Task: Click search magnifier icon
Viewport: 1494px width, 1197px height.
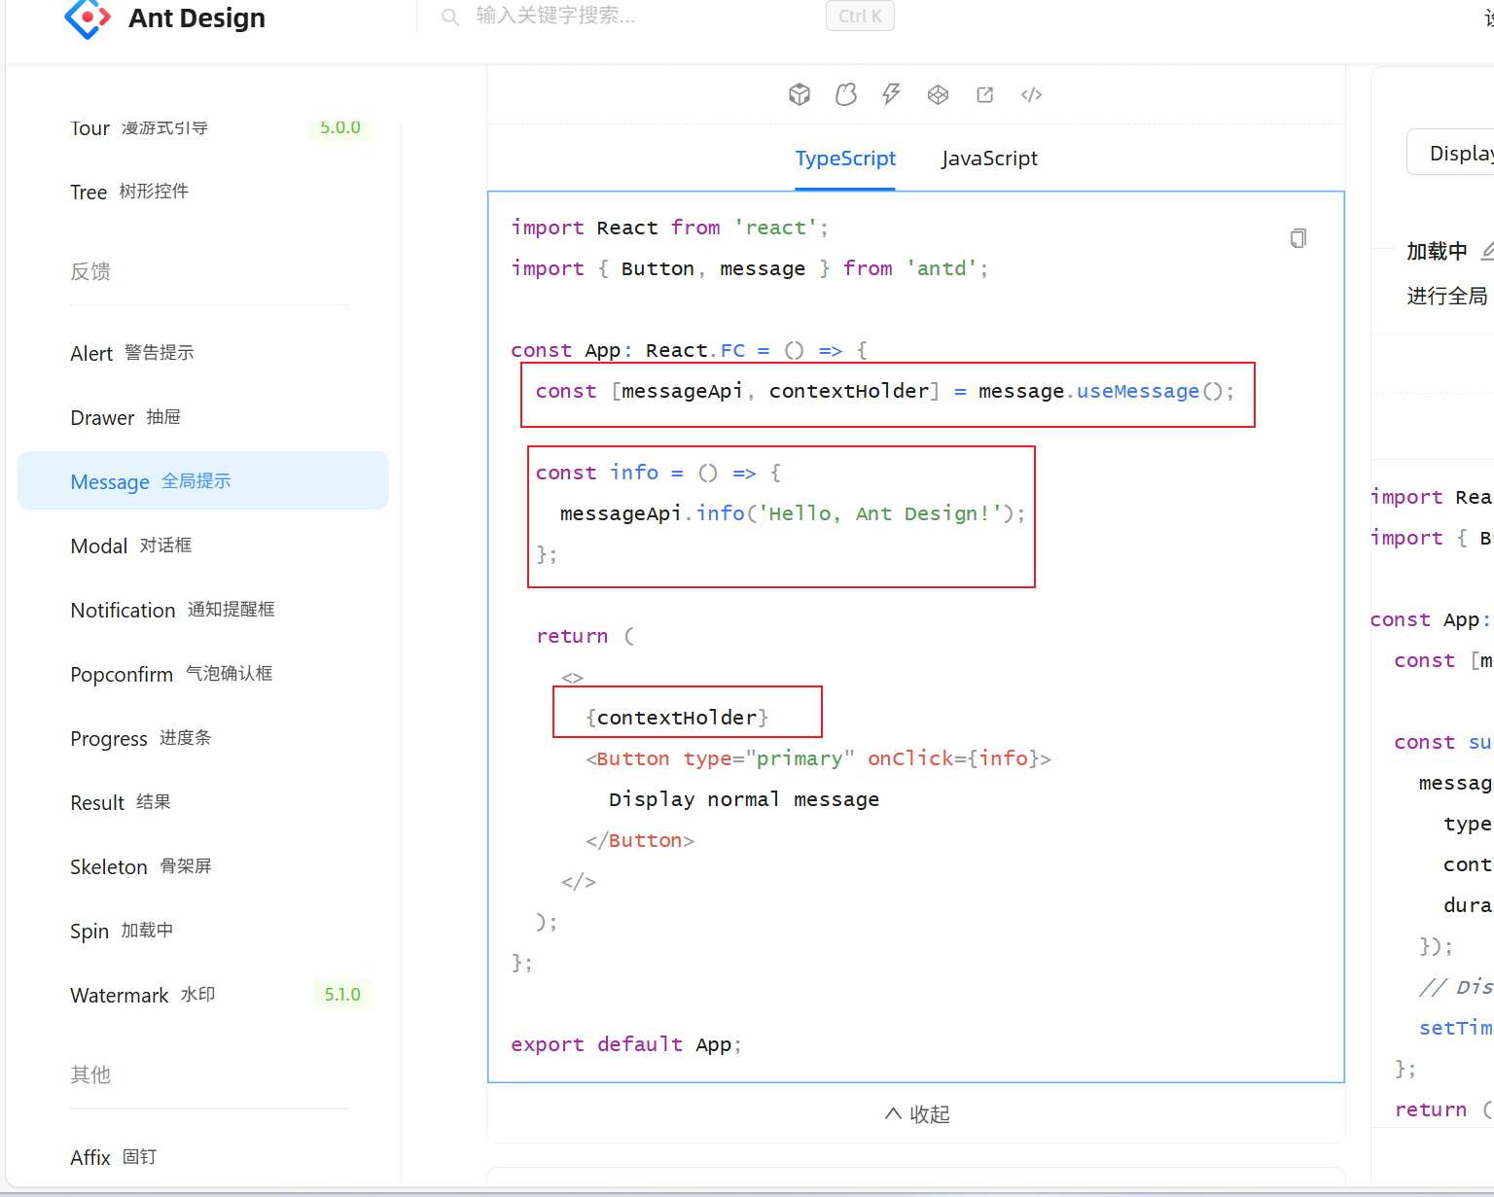Action: click(x=450, y=17)
